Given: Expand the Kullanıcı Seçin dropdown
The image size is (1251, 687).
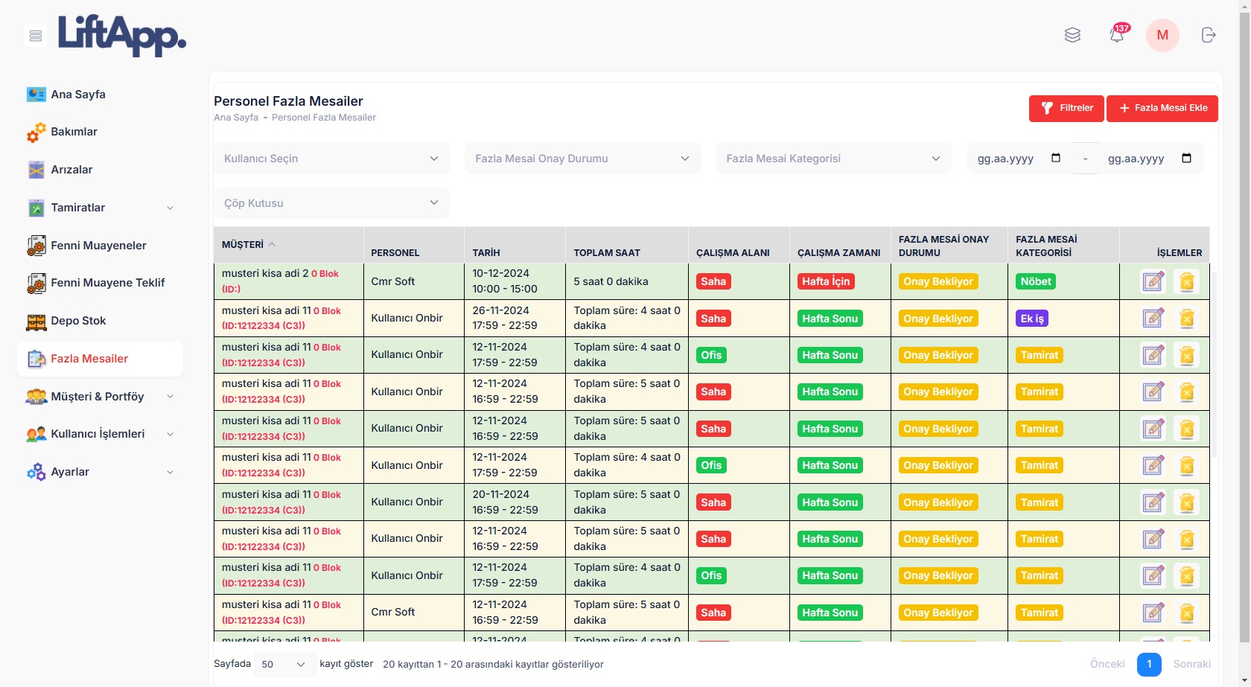Looking at the screenshot, I should click(331, 159).
